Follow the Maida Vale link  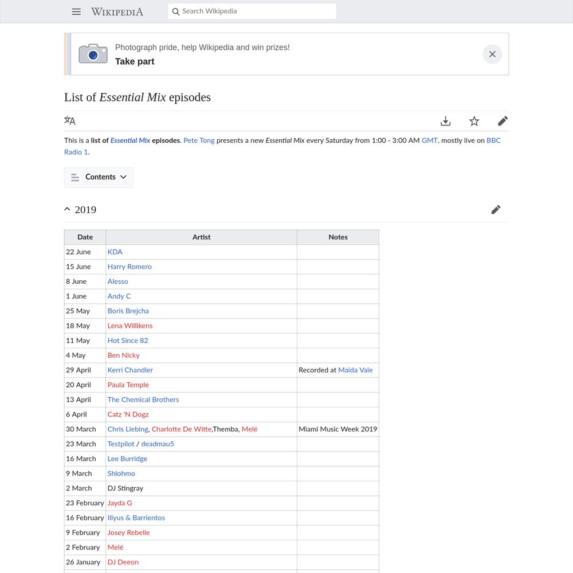(x=355, y=370)
